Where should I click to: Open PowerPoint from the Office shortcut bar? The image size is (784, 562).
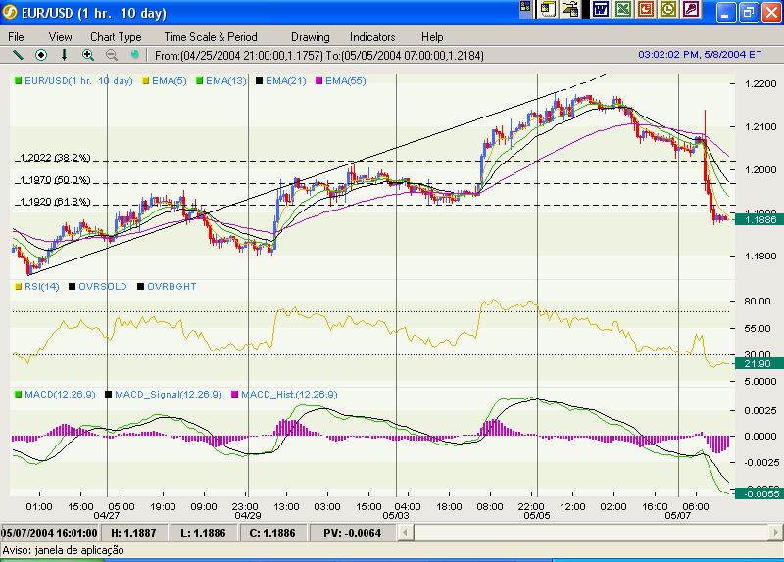(646, 9)
